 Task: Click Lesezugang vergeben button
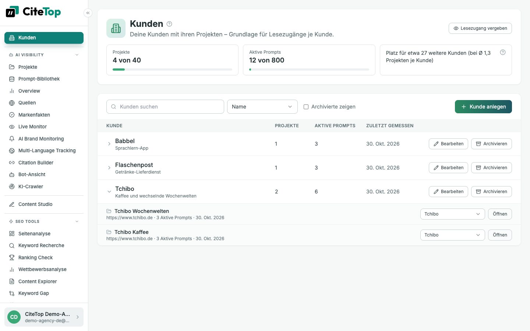click(x=480, y=28)
